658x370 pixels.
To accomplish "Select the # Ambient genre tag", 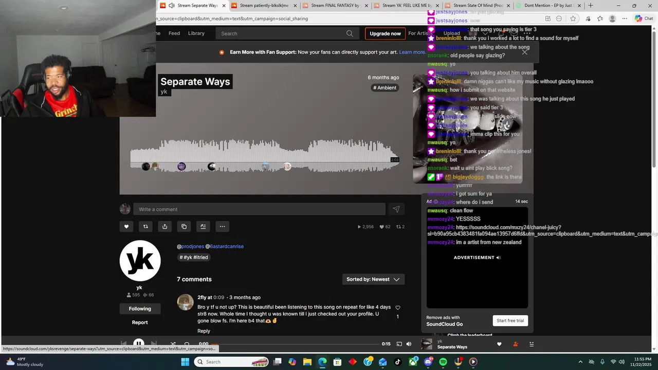I will (385, 88).
